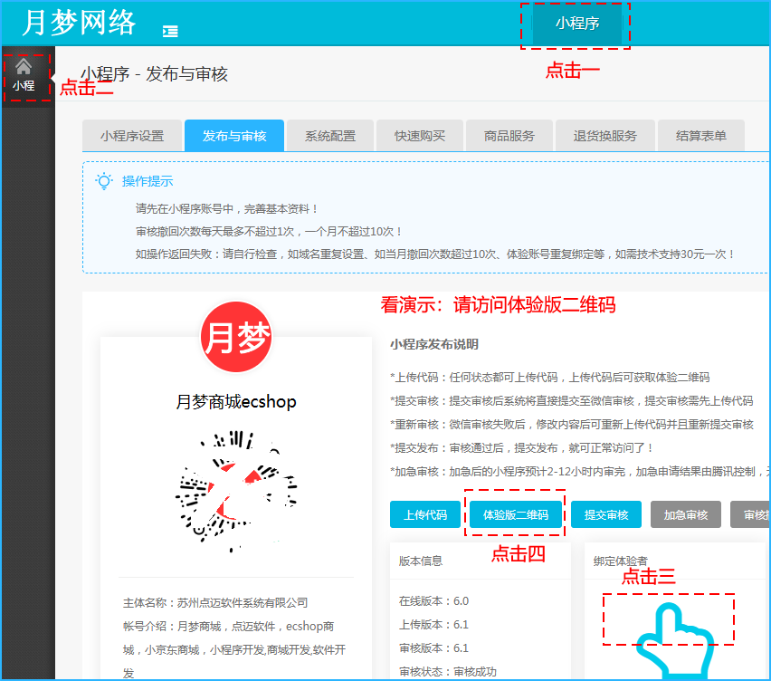Click the tip 请先在小程序账号中，完善基本资料
771x681 pixels.
coord(226,209)
